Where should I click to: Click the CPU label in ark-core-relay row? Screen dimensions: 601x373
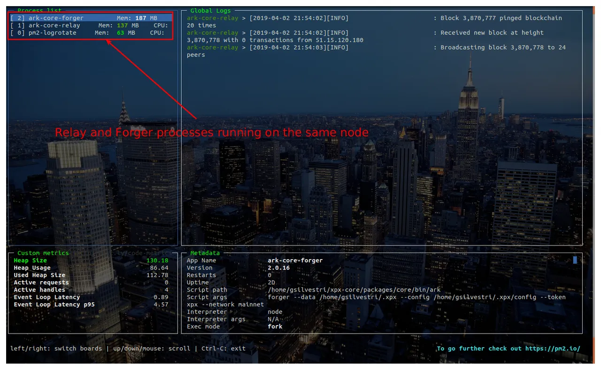tap(161, 25)
